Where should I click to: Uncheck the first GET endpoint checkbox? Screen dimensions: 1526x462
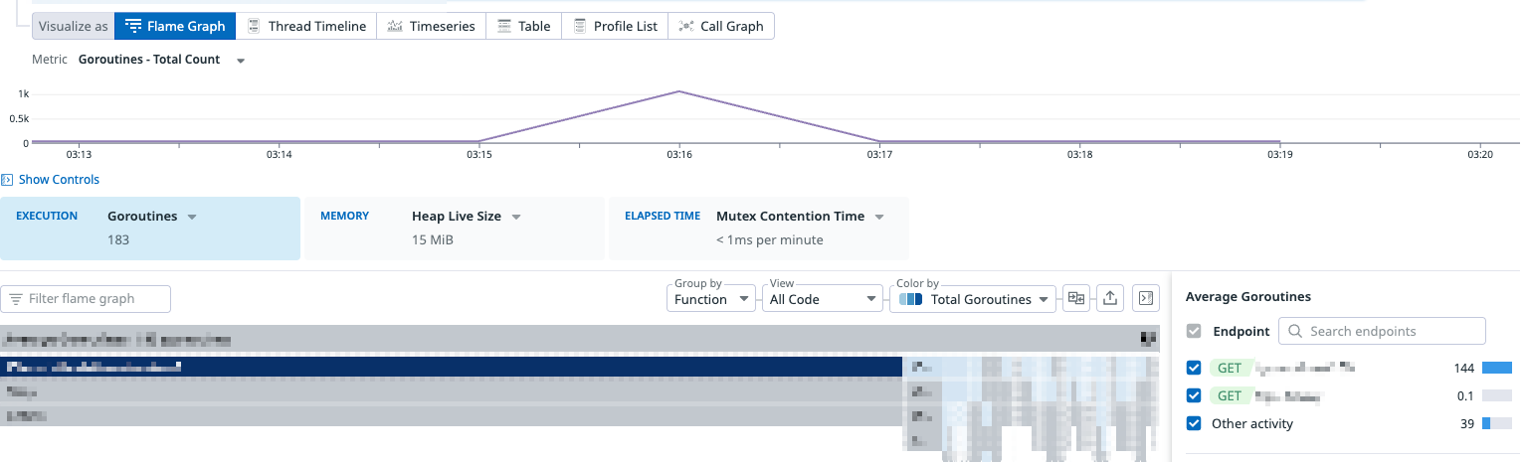click(x=1194, y=368)
